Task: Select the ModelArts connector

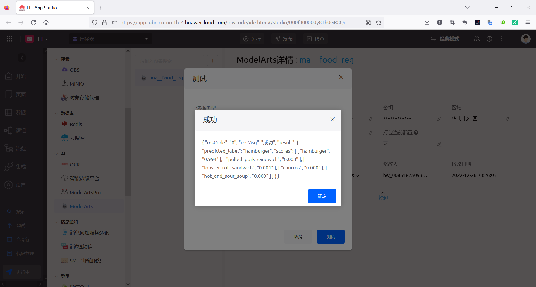Action: coord(89,206)
